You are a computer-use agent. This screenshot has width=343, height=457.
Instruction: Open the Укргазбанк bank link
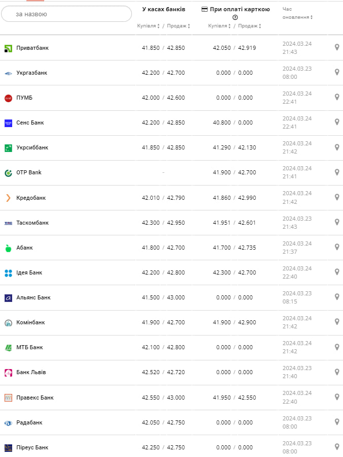point(31,73)
